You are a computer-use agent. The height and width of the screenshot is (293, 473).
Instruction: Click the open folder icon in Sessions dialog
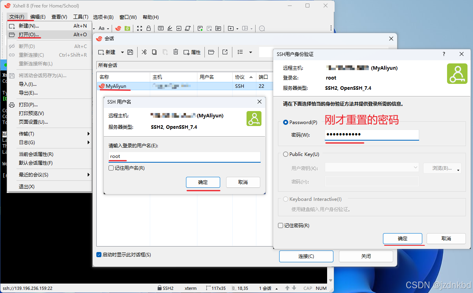[211, 52]
